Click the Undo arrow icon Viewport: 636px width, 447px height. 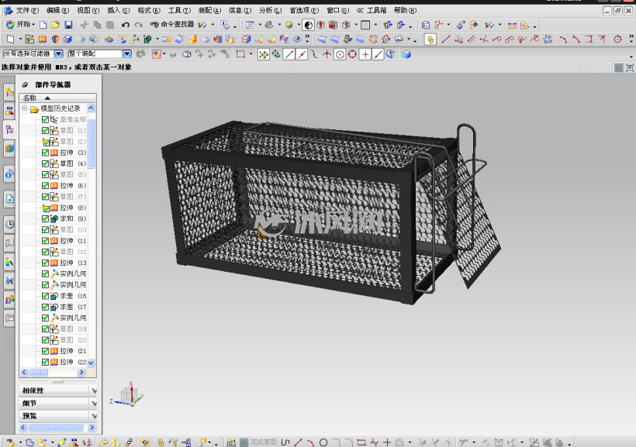click(x=126, y=25)
